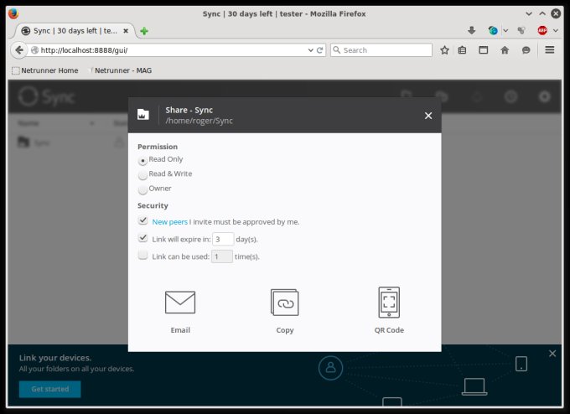Uncheck the Link will expire checkbox
This screenshot has height=414, width=570.
142,238
